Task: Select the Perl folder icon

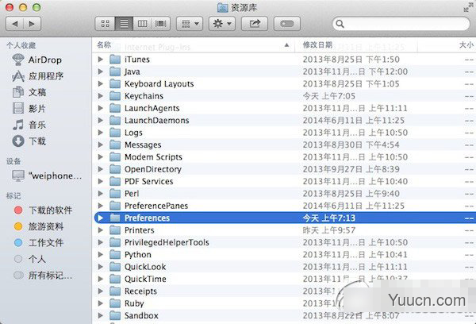Action: pos(115,193)
